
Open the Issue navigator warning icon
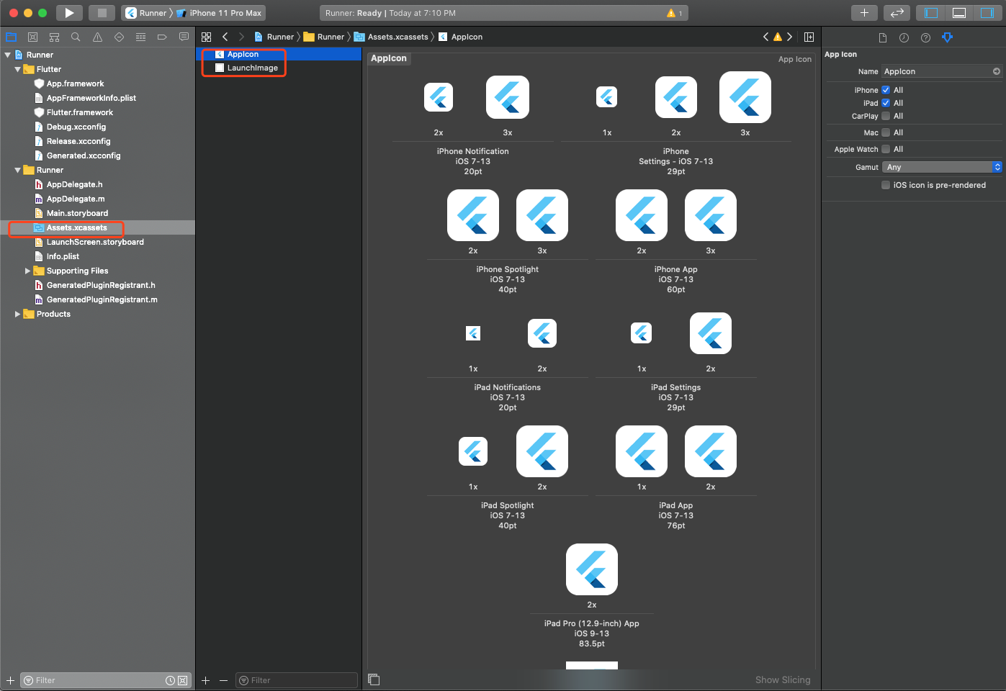click(x=97, y=37)
